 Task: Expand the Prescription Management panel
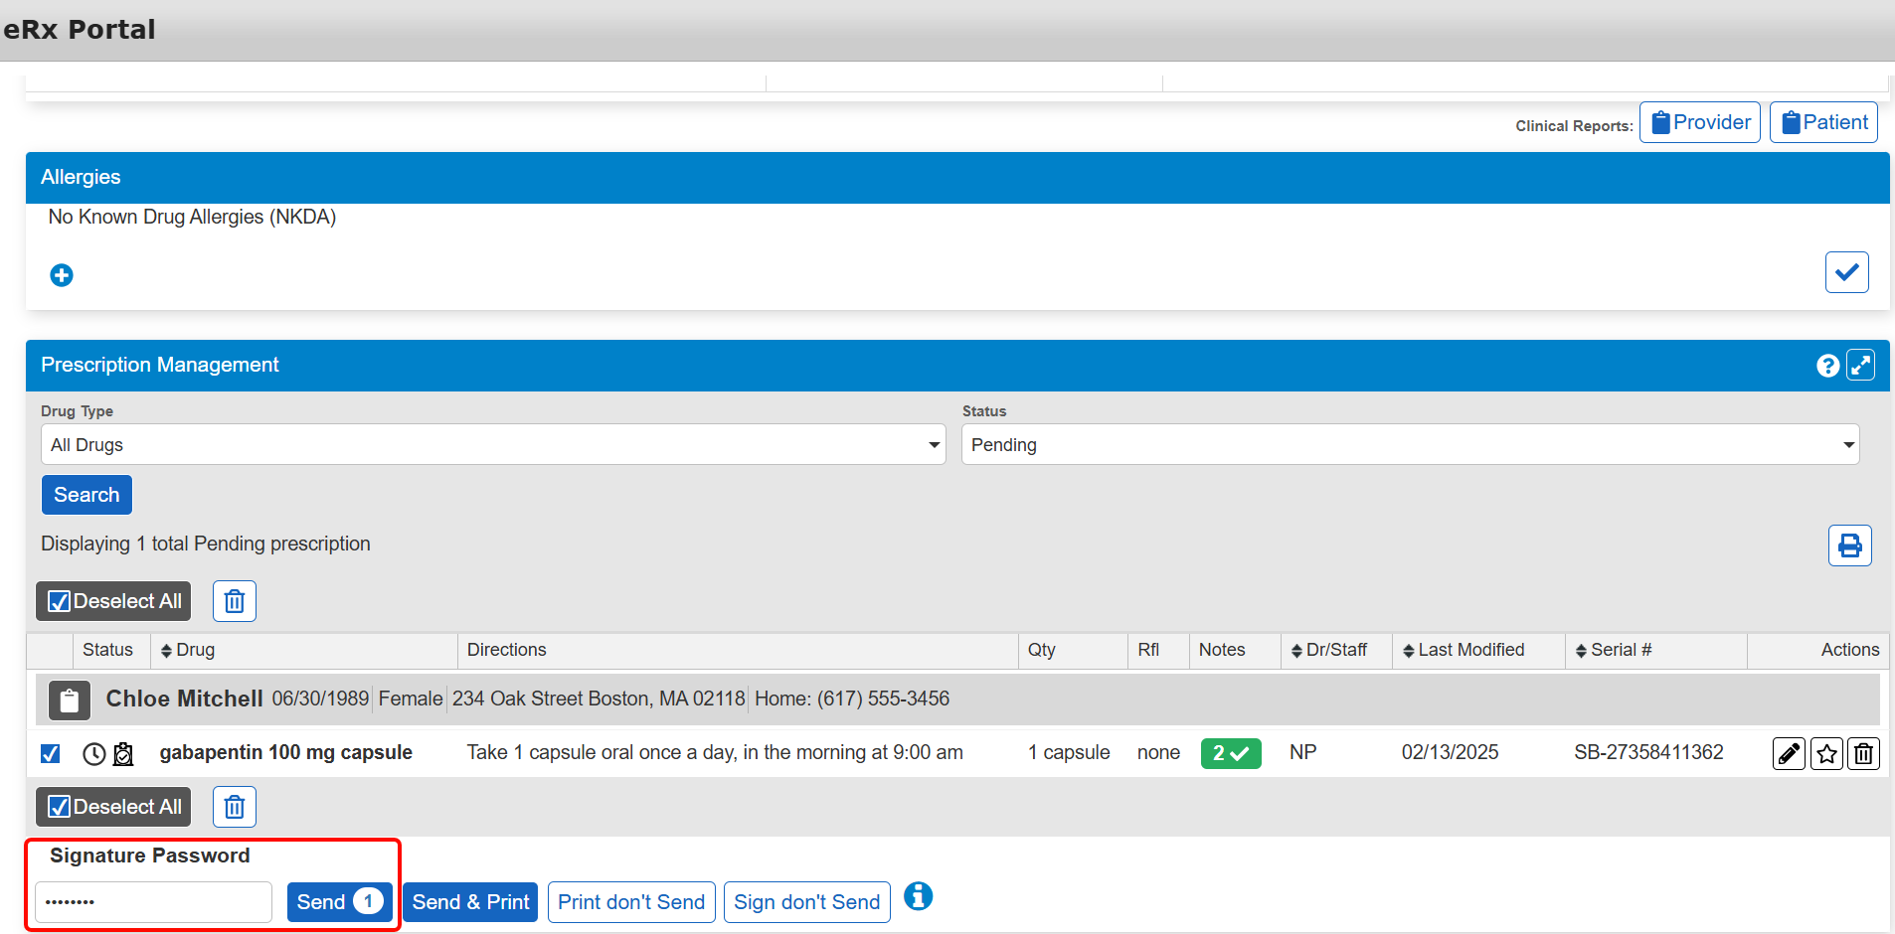1860,366
